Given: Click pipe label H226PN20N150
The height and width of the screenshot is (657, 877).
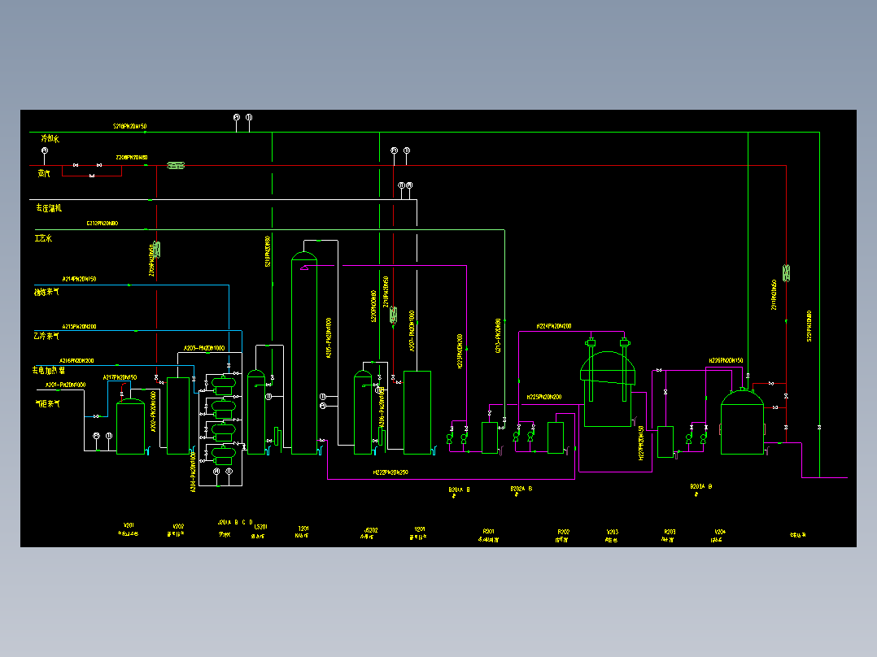Looking at the screenshot, I should click(726, 361).
